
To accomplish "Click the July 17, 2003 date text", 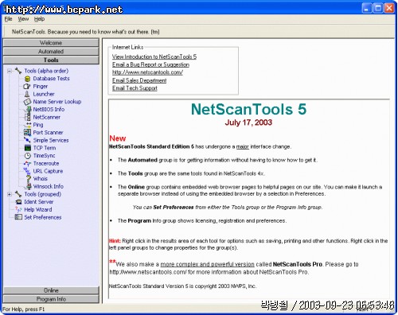I will pos(248,122).
